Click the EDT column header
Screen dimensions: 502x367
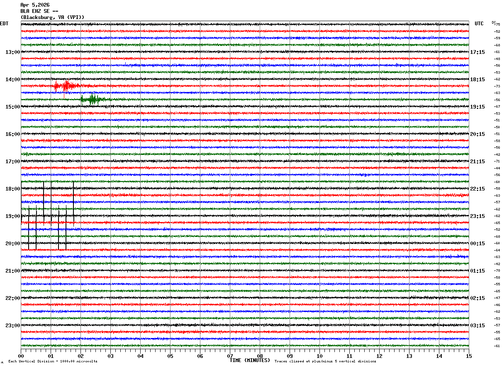tap(4, 24)
